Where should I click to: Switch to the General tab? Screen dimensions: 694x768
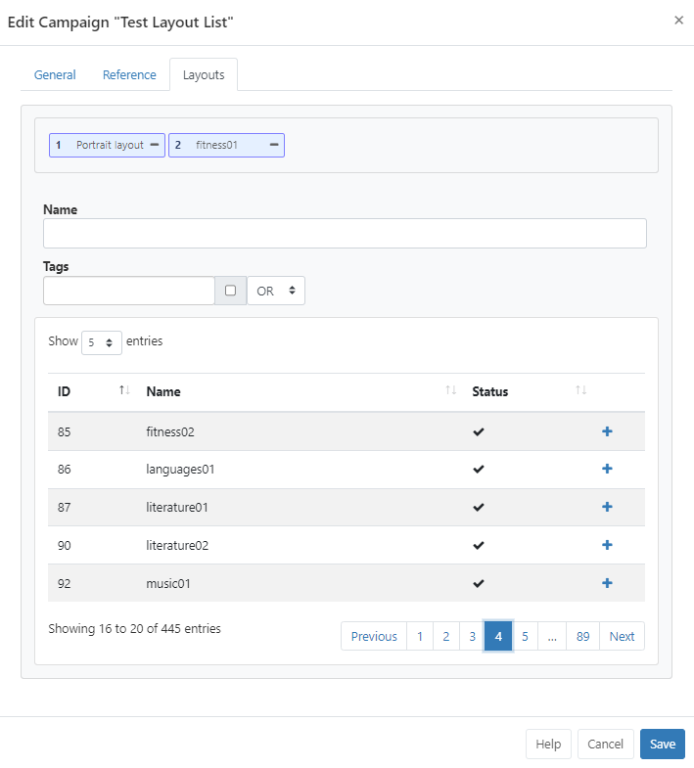pos(55,75)
